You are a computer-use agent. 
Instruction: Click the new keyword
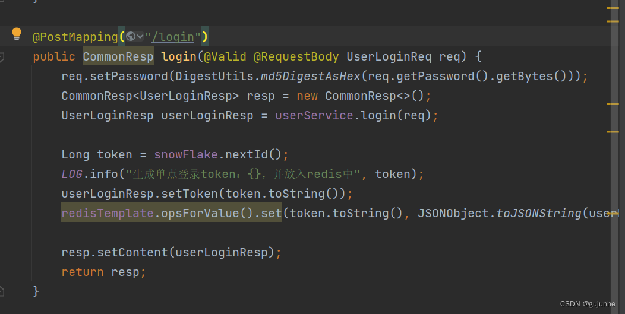(307, 96)
